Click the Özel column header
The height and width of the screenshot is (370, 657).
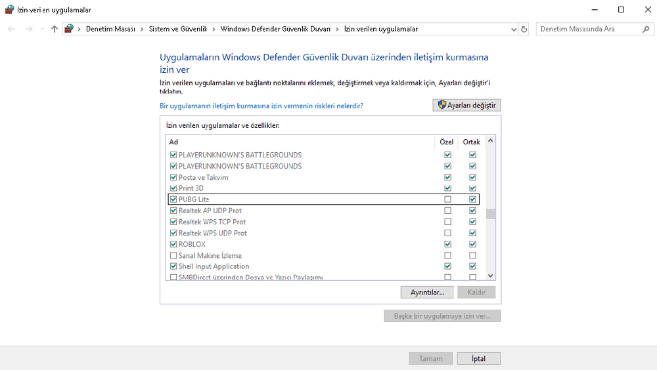tap(446, 142)
